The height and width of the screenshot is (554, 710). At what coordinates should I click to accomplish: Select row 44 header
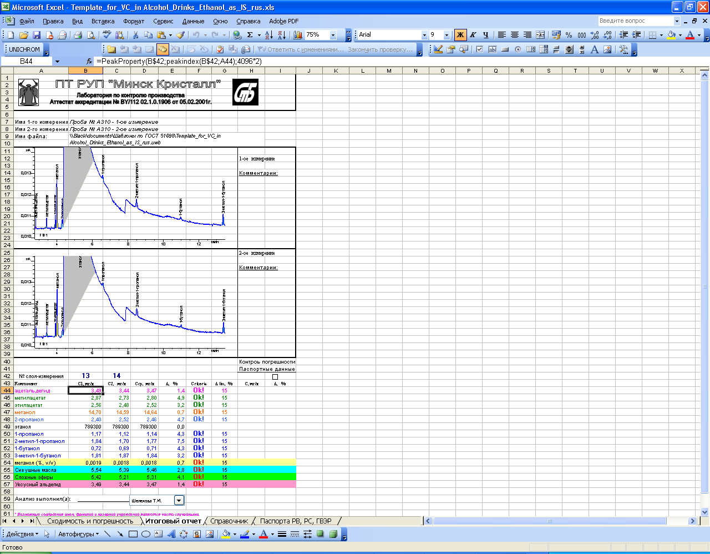pyautogui.click(x=7, y=390)
